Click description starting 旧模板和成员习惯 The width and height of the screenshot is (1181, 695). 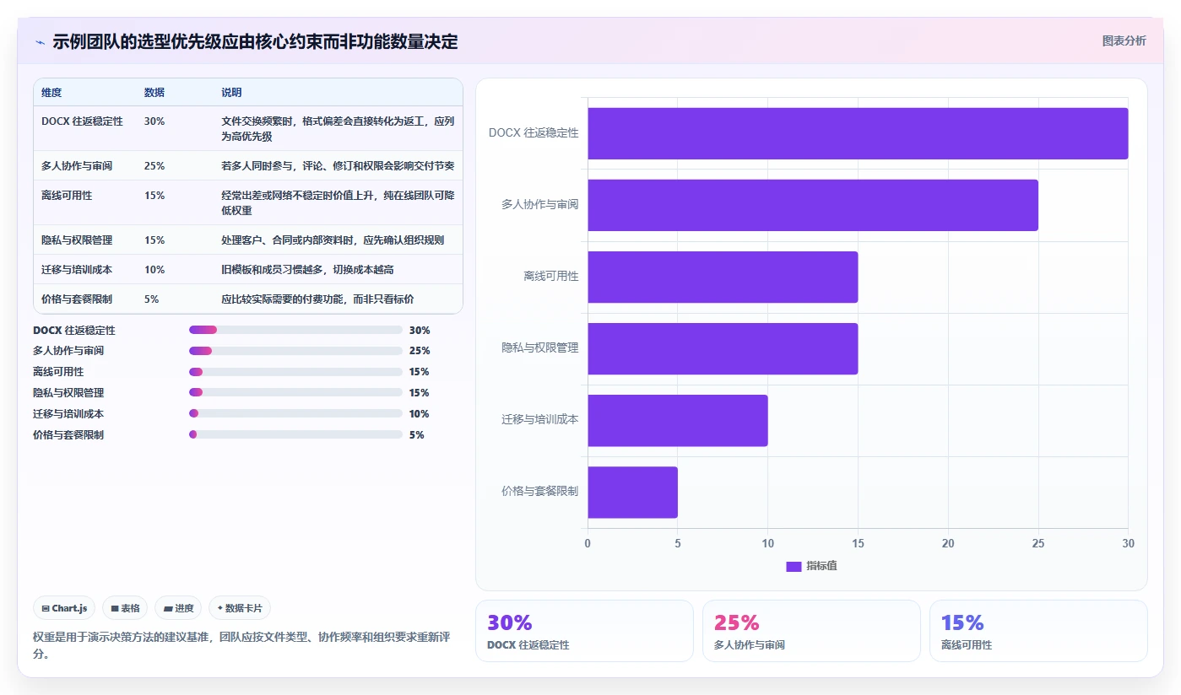[307, 269]
